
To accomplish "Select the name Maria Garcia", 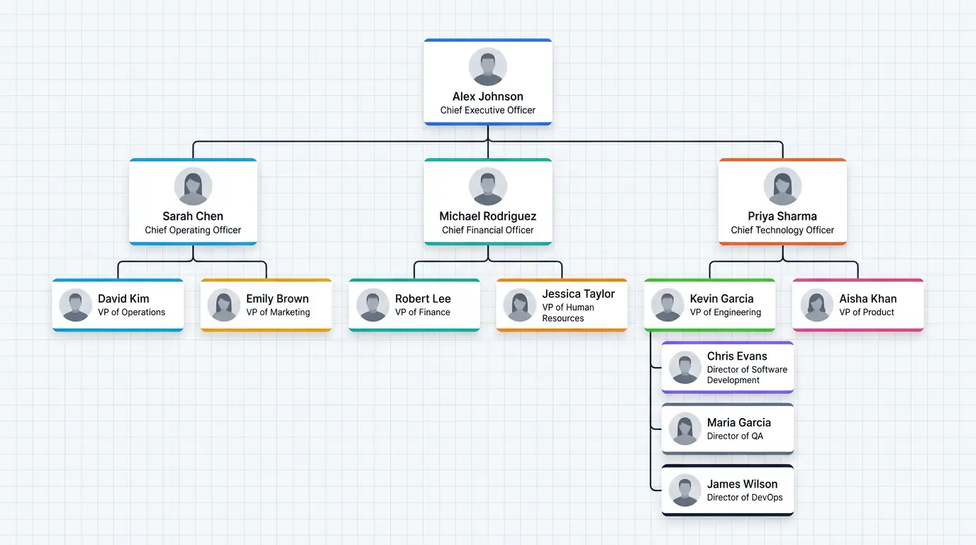I will click(x=739, y=422).
